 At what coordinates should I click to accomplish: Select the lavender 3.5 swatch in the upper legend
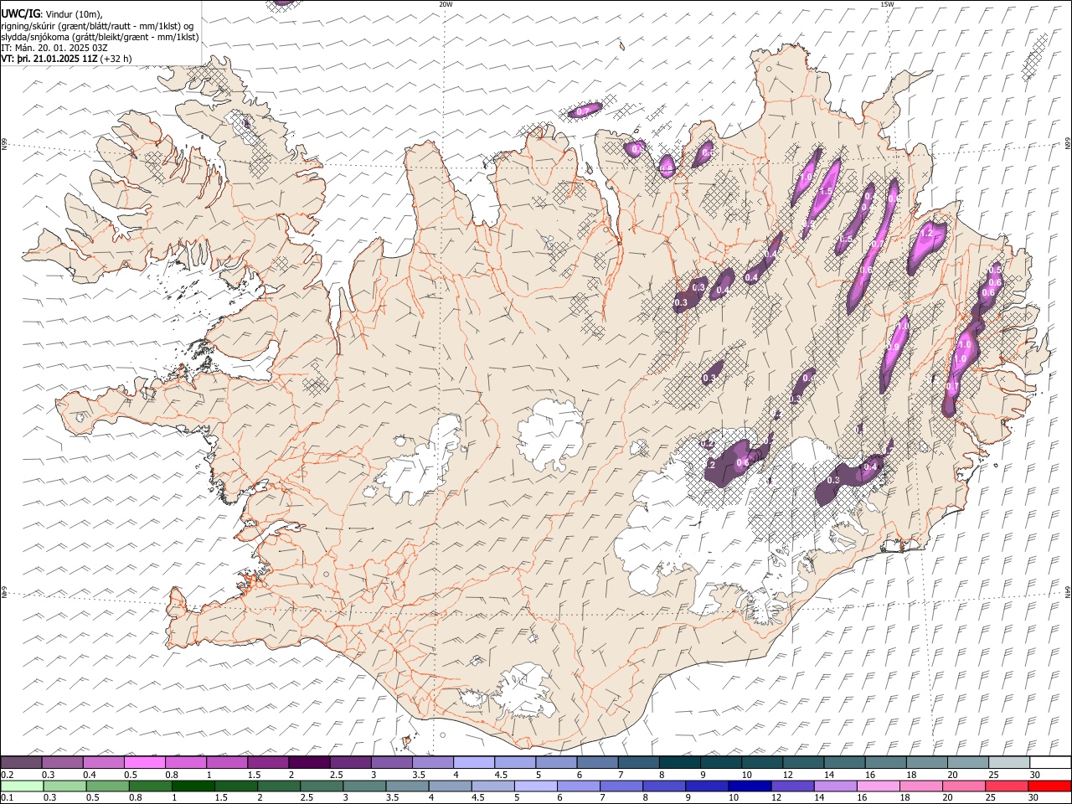[432, 763]
